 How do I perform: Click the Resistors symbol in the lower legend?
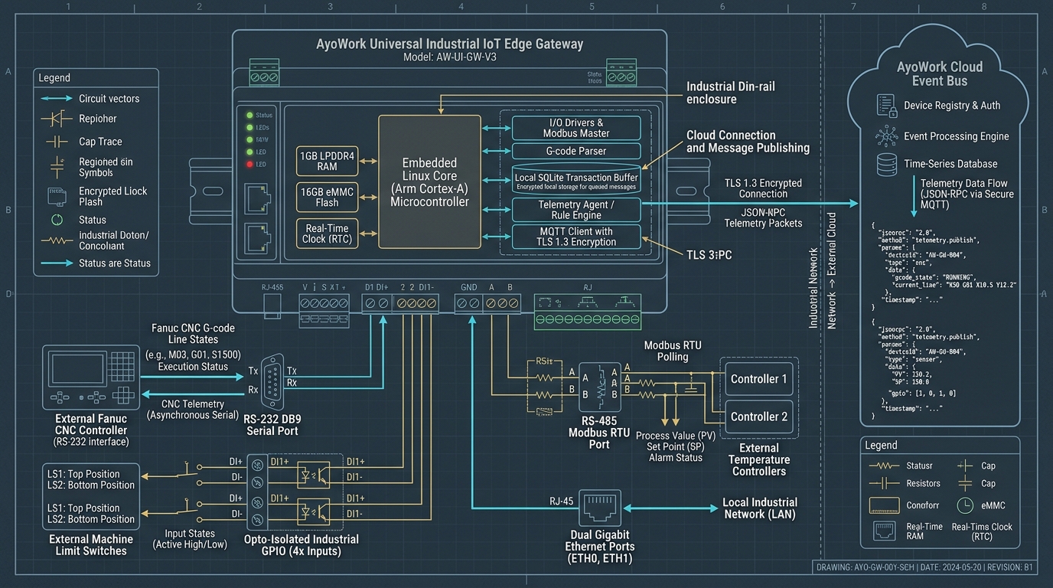point(884,483)
